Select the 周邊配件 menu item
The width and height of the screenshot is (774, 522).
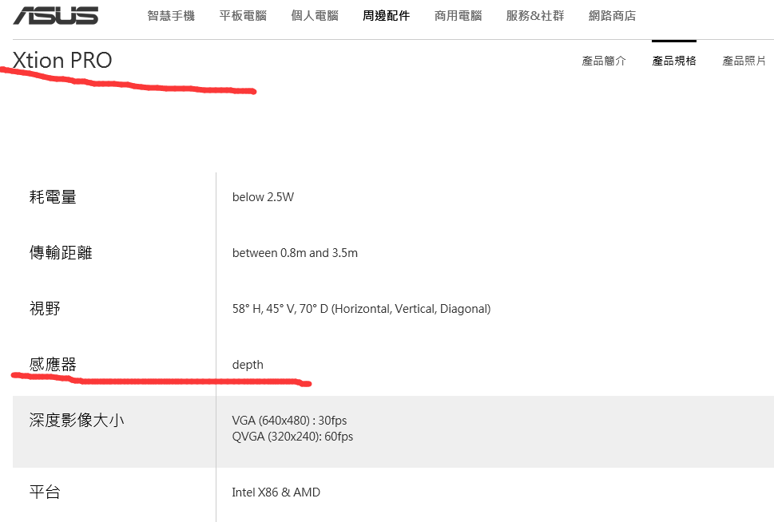click(386, 16)
